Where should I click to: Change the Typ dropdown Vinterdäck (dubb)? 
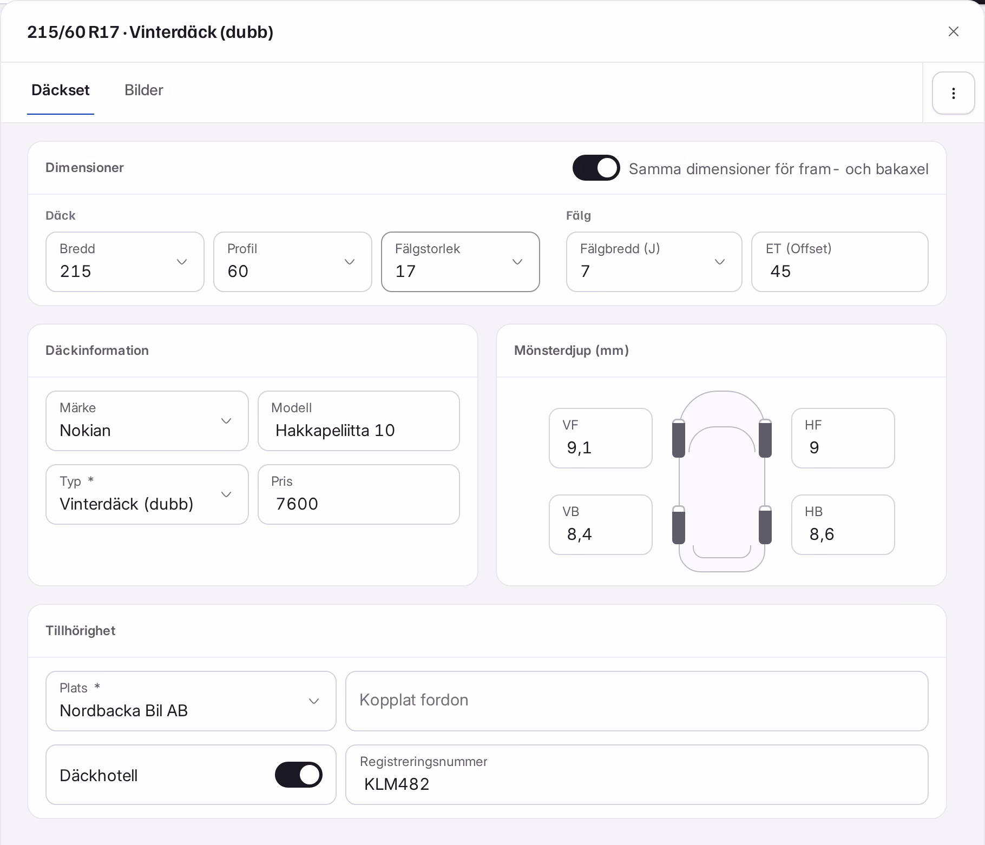click(147, 494)
